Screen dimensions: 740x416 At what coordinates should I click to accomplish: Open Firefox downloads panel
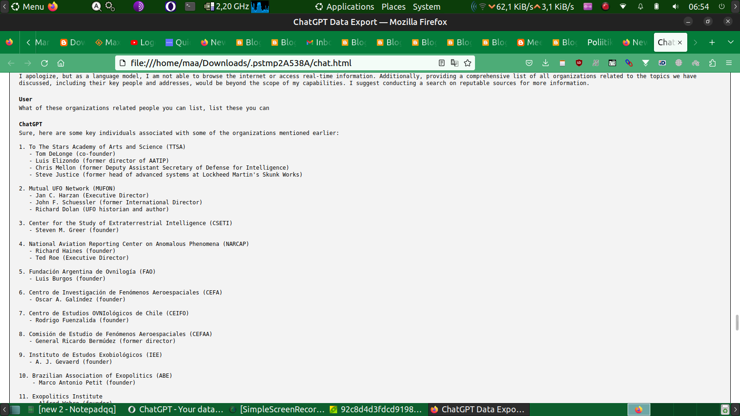(x=546, y=63)
